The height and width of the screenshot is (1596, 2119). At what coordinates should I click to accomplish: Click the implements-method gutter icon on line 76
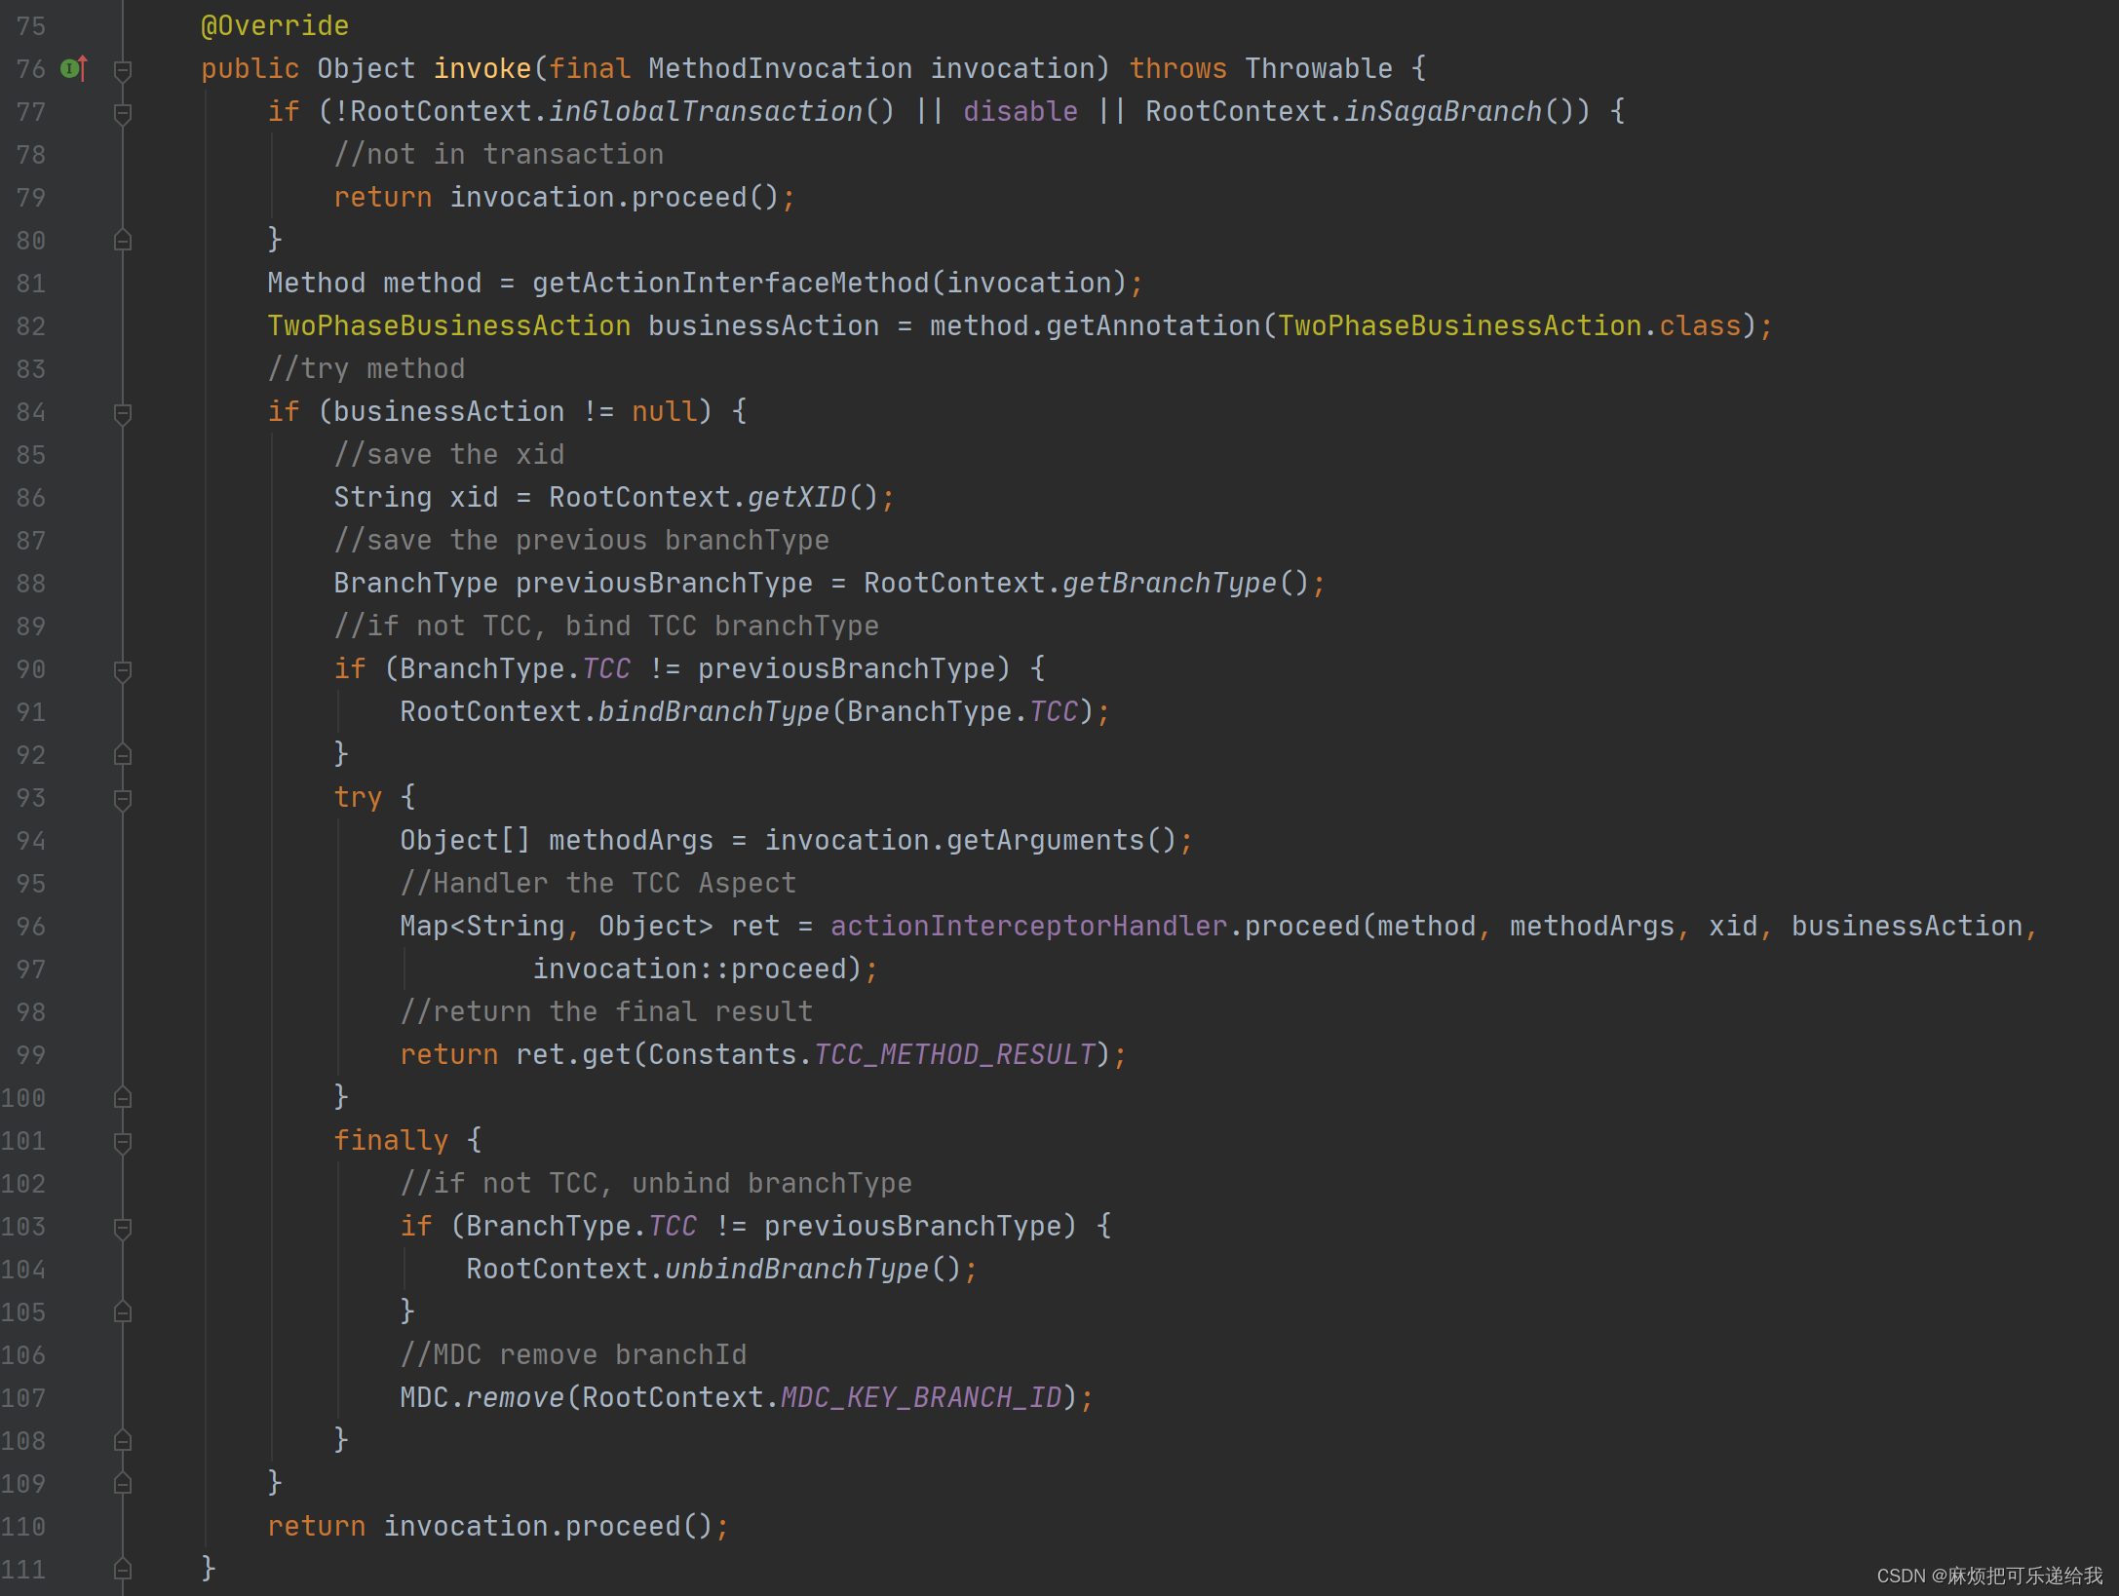pyautogui.click(x=74, y=68)
